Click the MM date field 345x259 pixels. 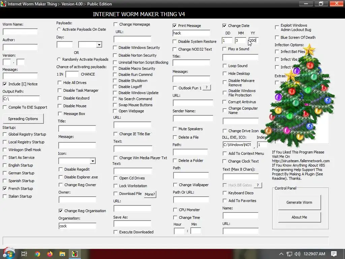(240, 40)
